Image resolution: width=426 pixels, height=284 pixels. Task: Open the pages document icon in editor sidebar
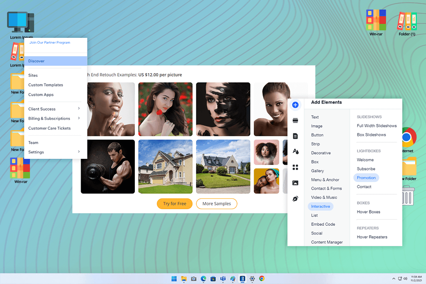pos(295,136)
